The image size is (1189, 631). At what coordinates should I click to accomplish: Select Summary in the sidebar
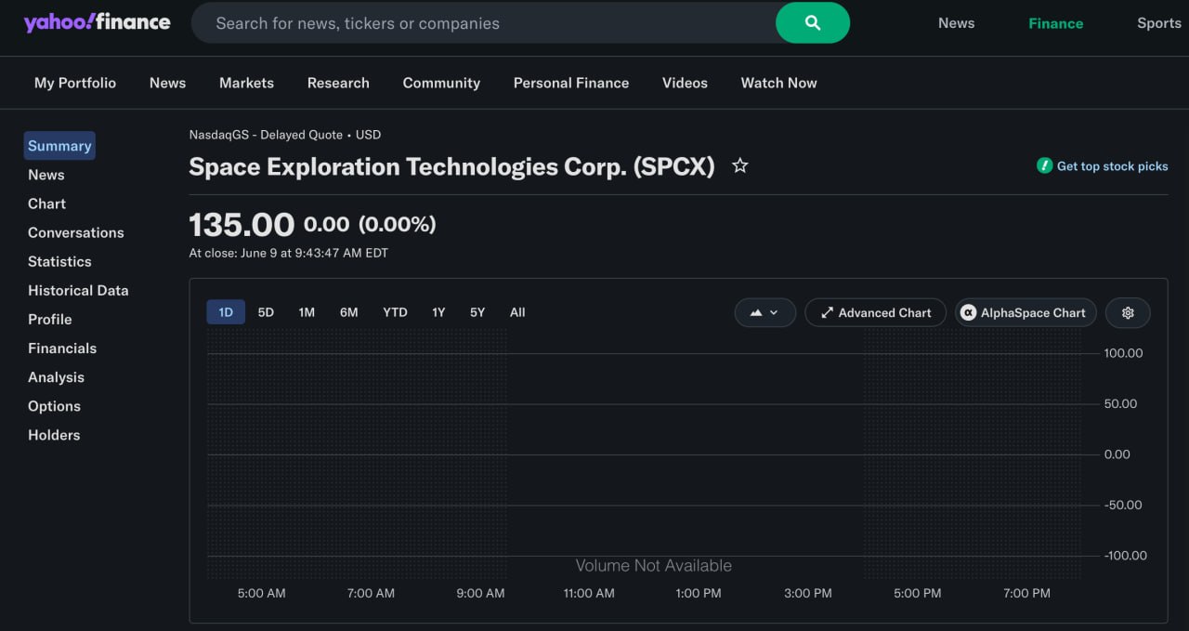[x=59, y=146]
